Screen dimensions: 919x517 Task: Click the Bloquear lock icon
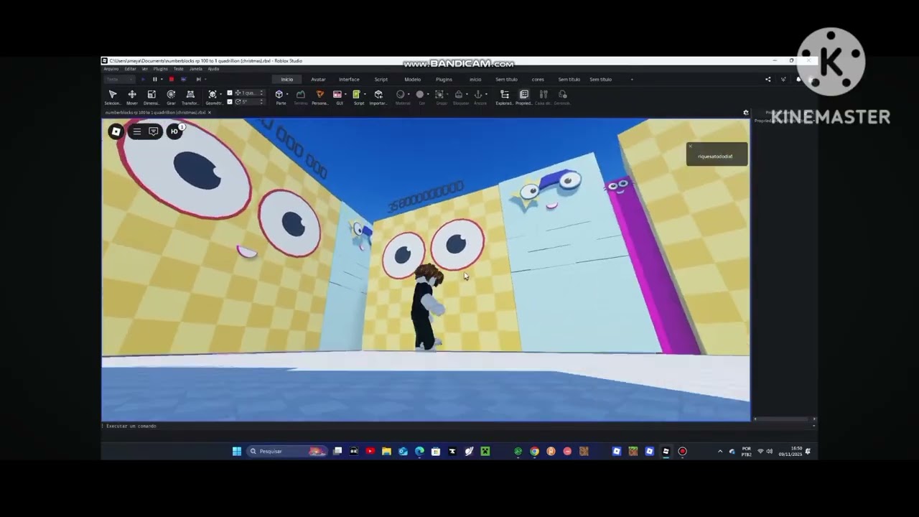coord(459,94)
